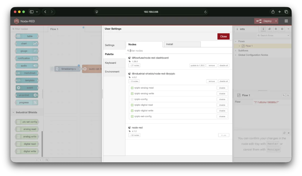Open the Deploy dropdown arrow
The height and width of the screenshot is (176, 302).
point(276,21)
